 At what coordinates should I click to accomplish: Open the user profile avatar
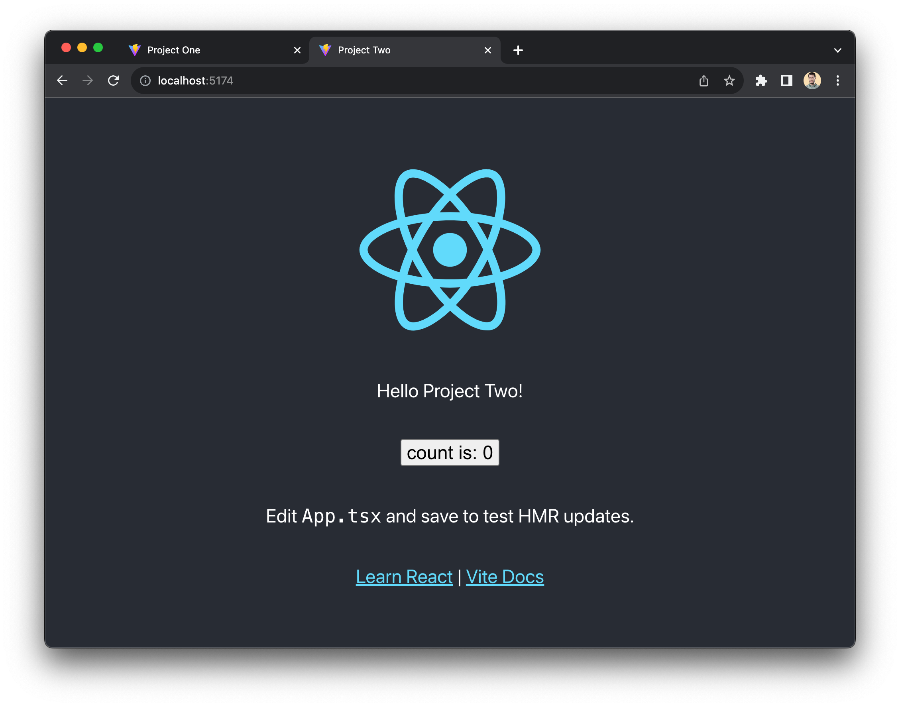tap(812, 80)
